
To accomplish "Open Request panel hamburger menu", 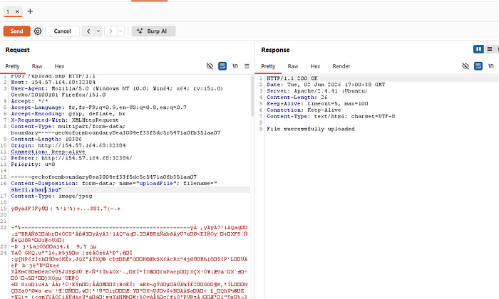I will click(x=247, y=66).
